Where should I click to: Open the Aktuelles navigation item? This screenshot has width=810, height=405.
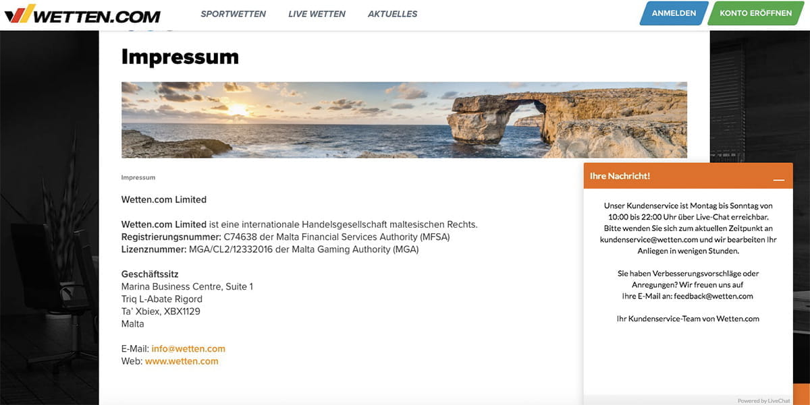[x=392, y=14]
